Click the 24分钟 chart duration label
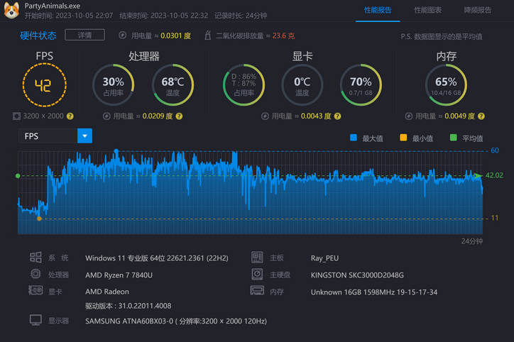The height and width of the screenshot is (342, 514). [471, 241]
